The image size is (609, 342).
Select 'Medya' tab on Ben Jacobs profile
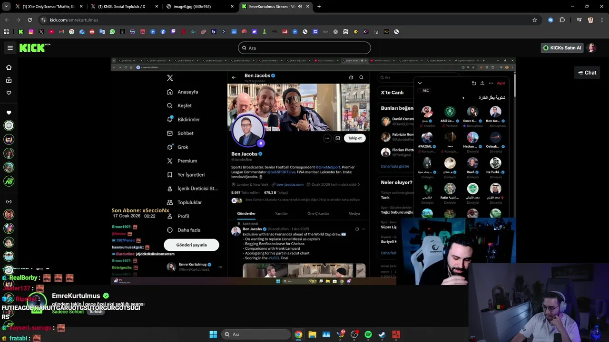(x=354, y=214)
